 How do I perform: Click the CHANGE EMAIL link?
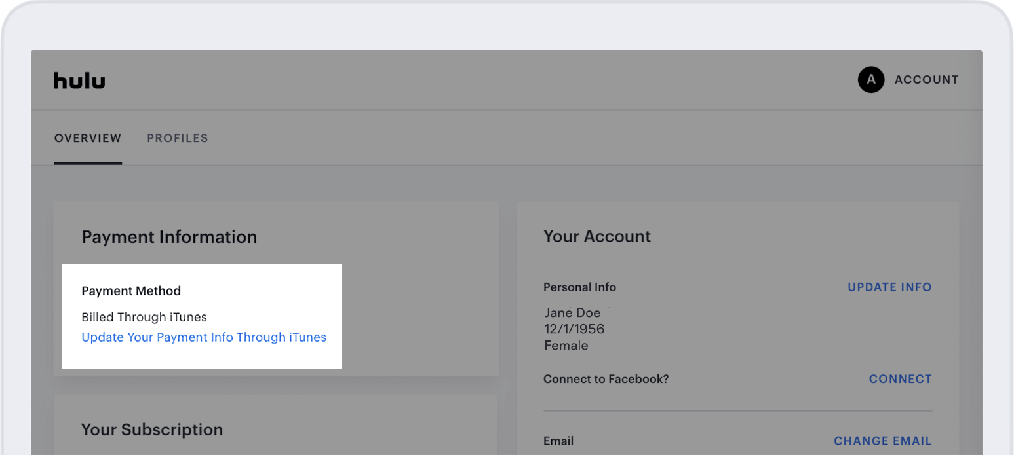pos(882,441)
